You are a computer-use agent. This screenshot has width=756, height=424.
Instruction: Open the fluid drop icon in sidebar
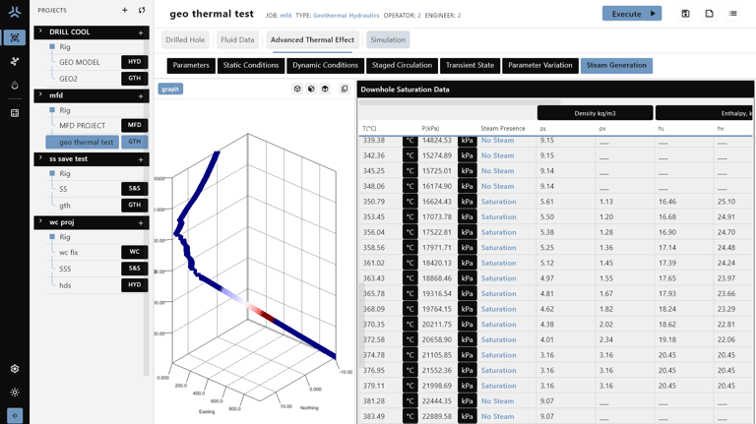pos(15,86)
